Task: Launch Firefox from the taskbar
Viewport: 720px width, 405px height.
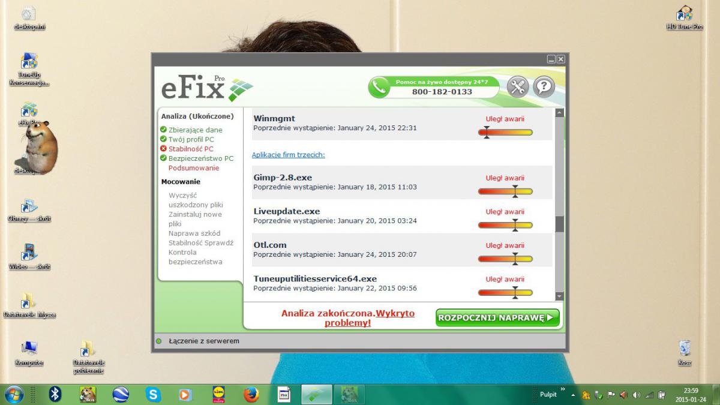Action: click(251, 394)
